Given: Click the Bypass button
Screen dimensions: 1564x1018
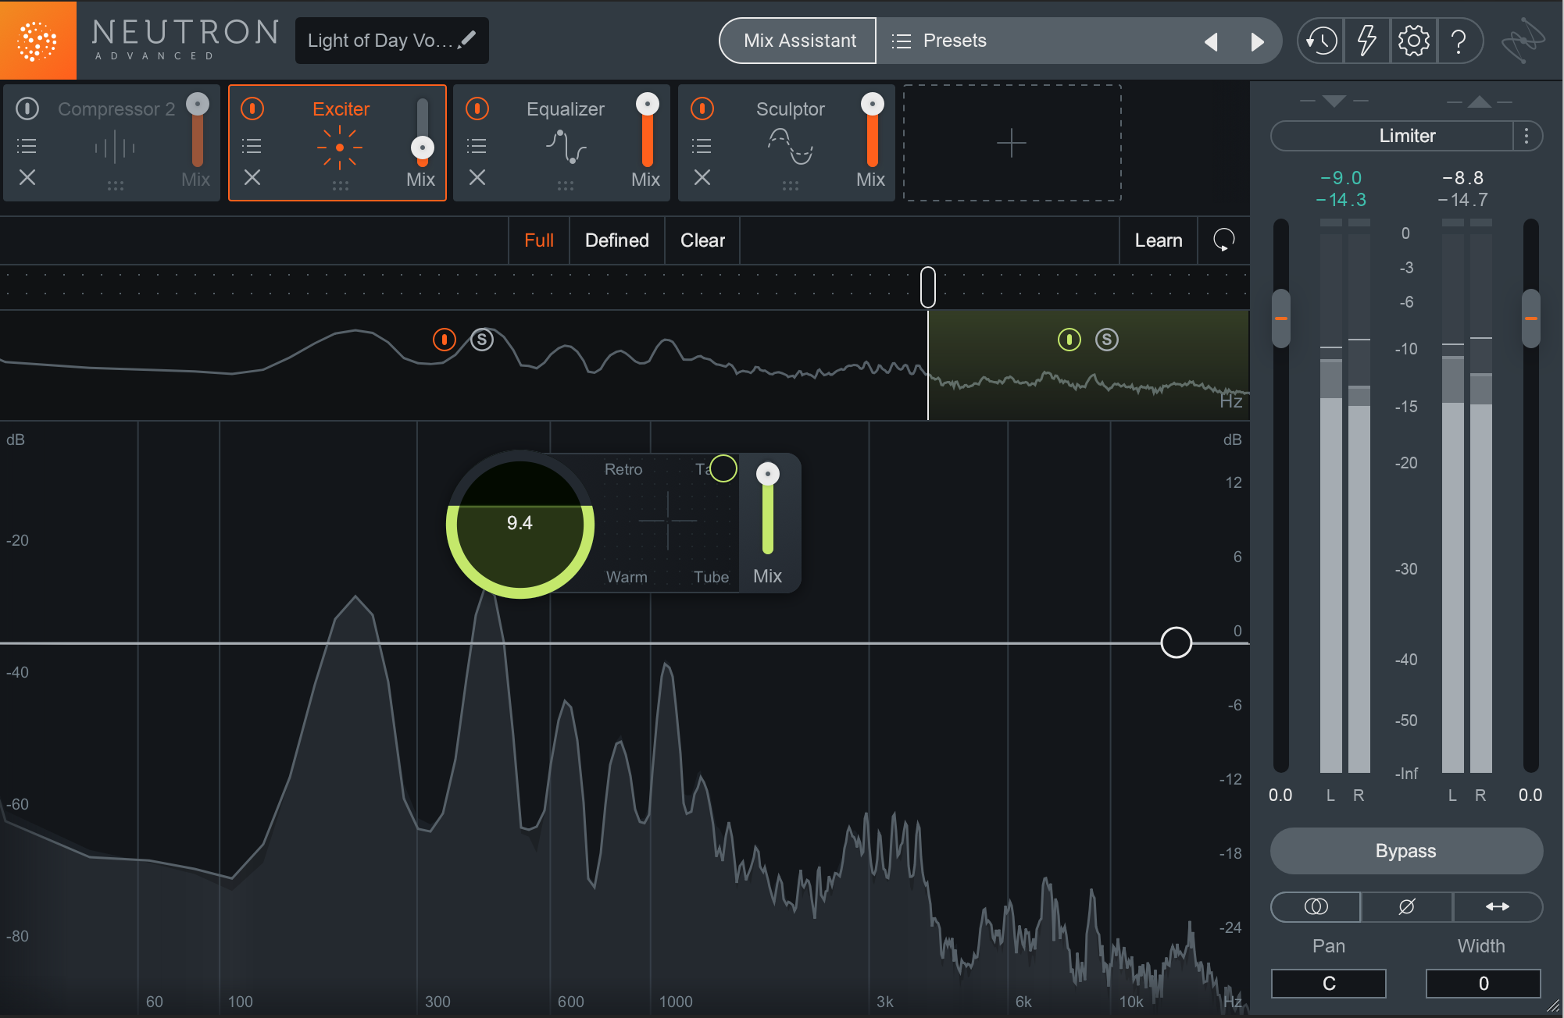Looking at the screenshot, I should (1406, 851).
